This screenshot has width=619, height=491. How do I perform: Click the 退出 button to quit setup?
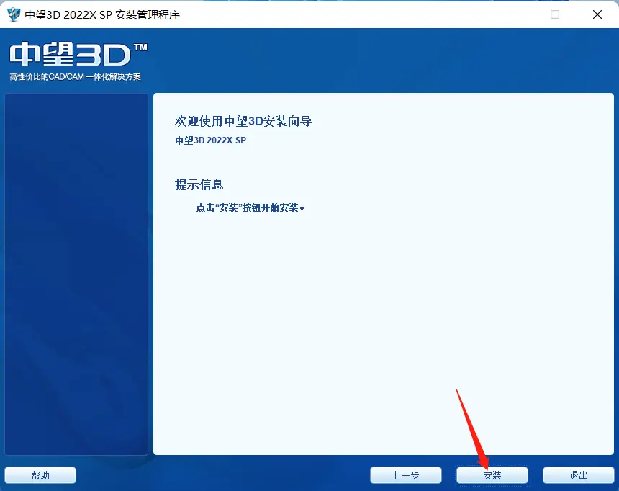[579, 475]
